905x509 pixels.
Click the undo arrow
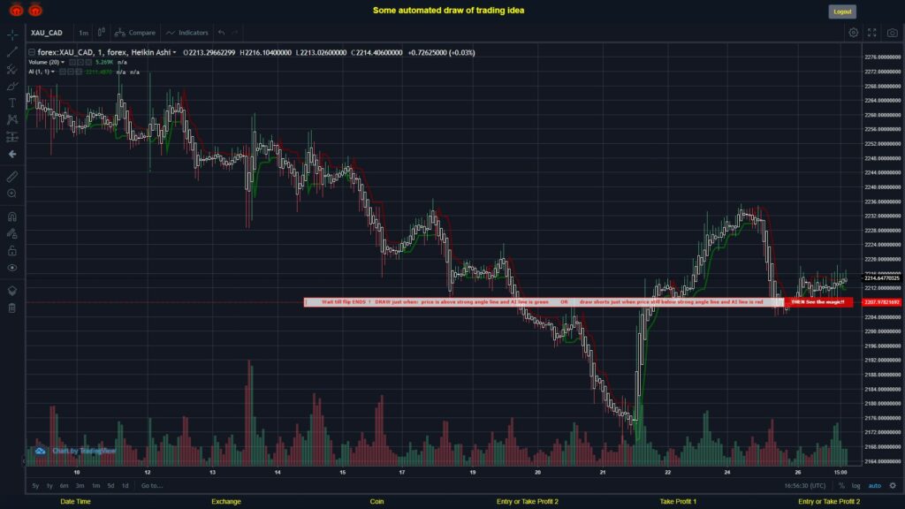click(x=221, y=33)
